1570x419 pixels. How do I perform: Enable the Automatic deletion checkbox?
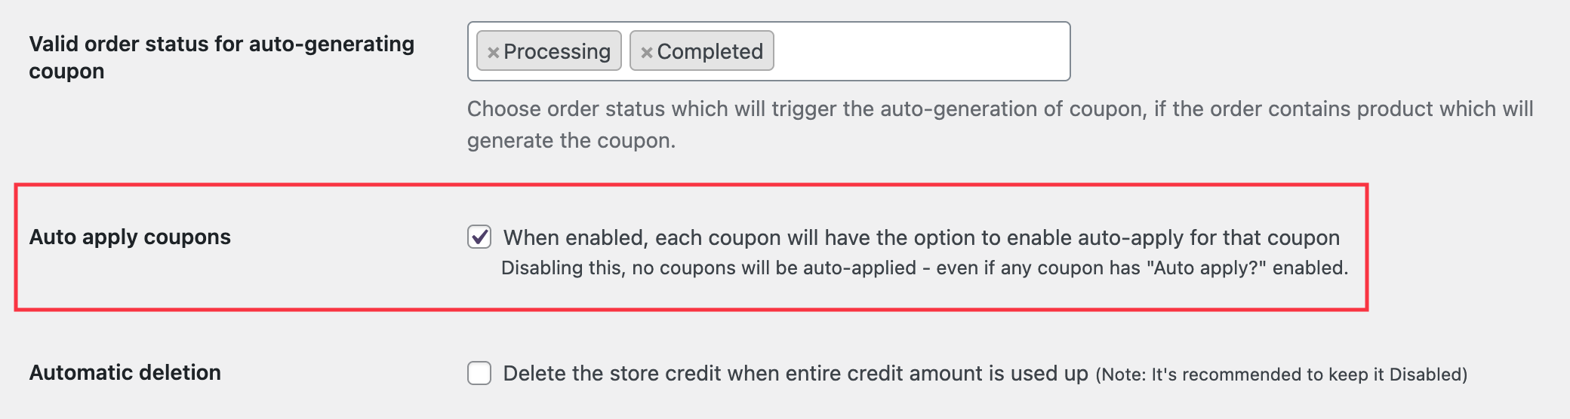tap(479, 373)
